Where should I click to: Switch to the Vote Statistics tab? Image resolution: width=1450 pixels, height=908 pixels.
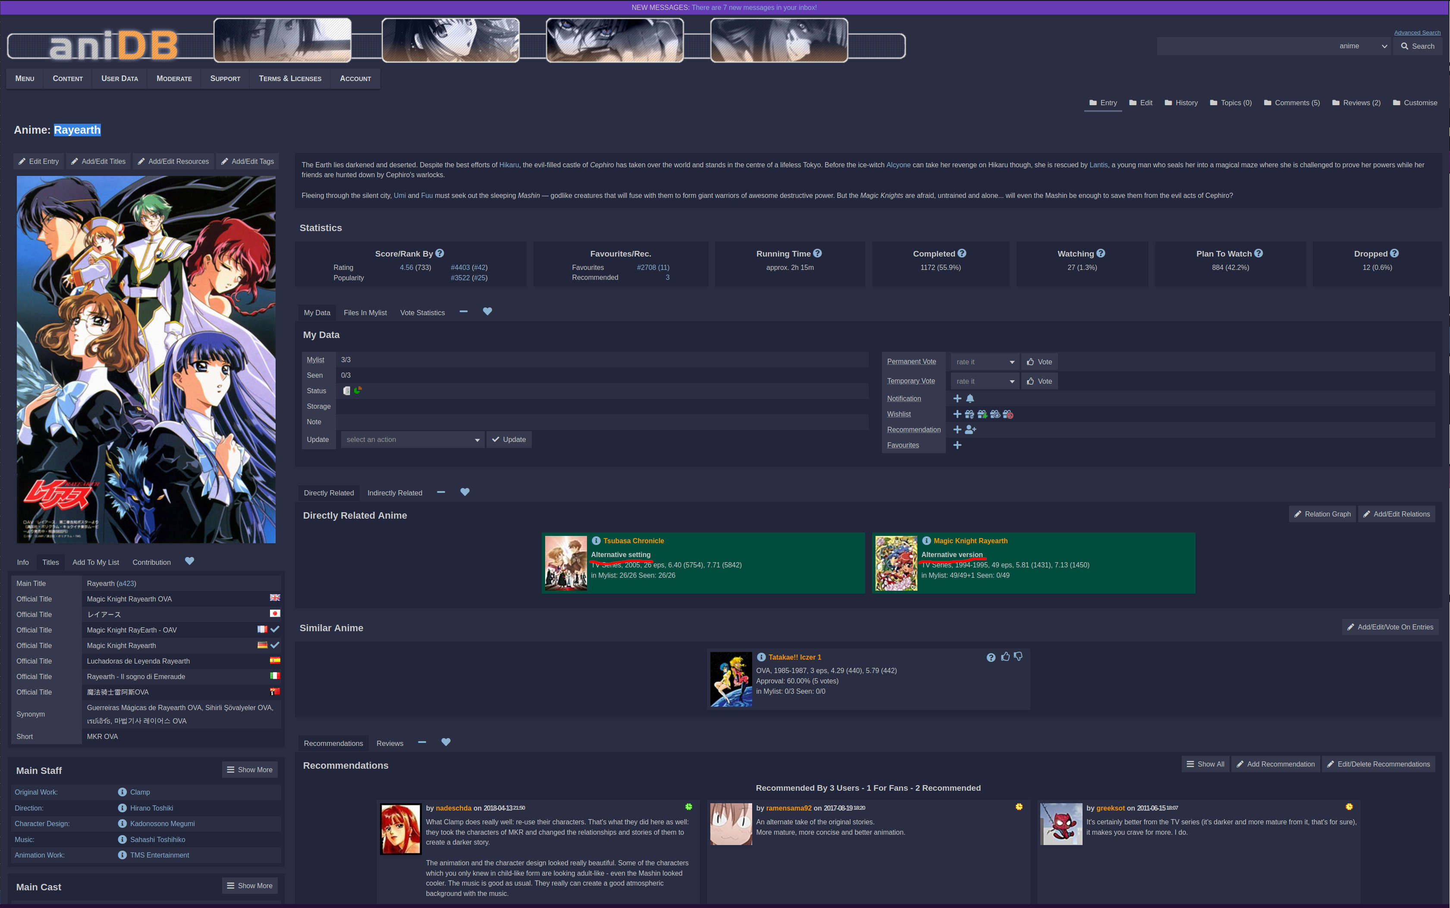pos(422,313)
